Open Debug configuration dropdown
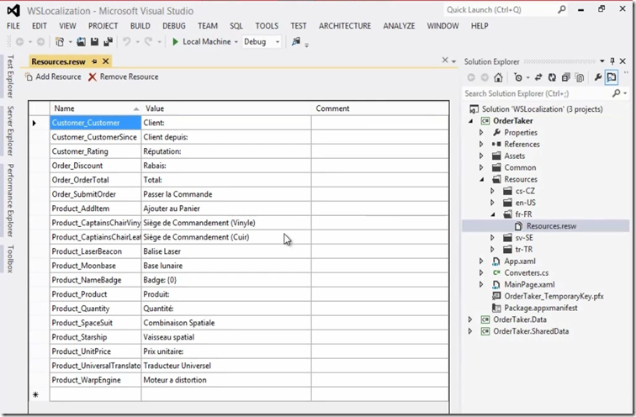Screen dimensions: 636x417 point(278,42)
